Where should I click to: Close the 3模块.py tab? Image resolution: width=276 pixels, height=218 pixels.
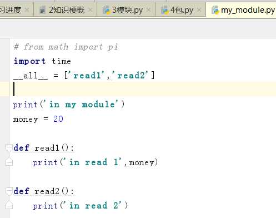[148, 10]
